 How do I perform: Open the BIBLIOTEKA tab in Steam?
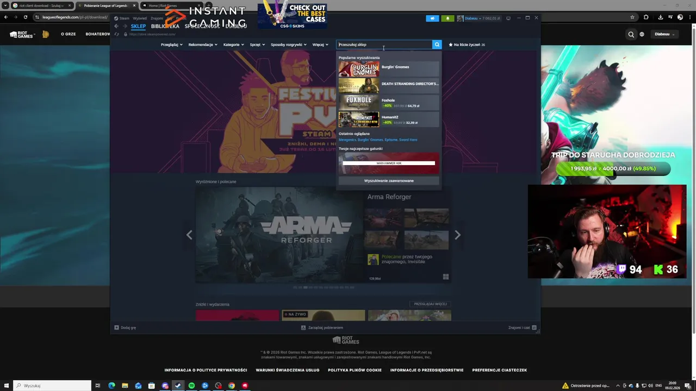[165, 26]
